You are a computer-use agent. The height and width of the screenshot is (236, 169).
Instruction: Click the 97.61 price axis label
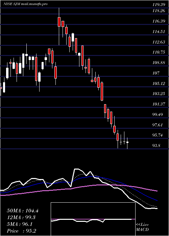point(158,125)
